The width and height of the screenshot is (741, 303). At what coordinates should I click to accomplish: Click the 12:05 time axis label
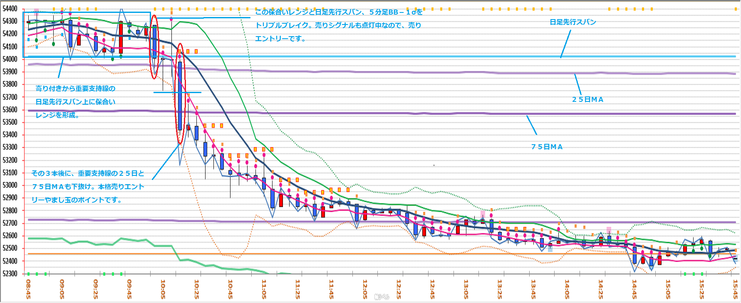click(x=365, y=289)
